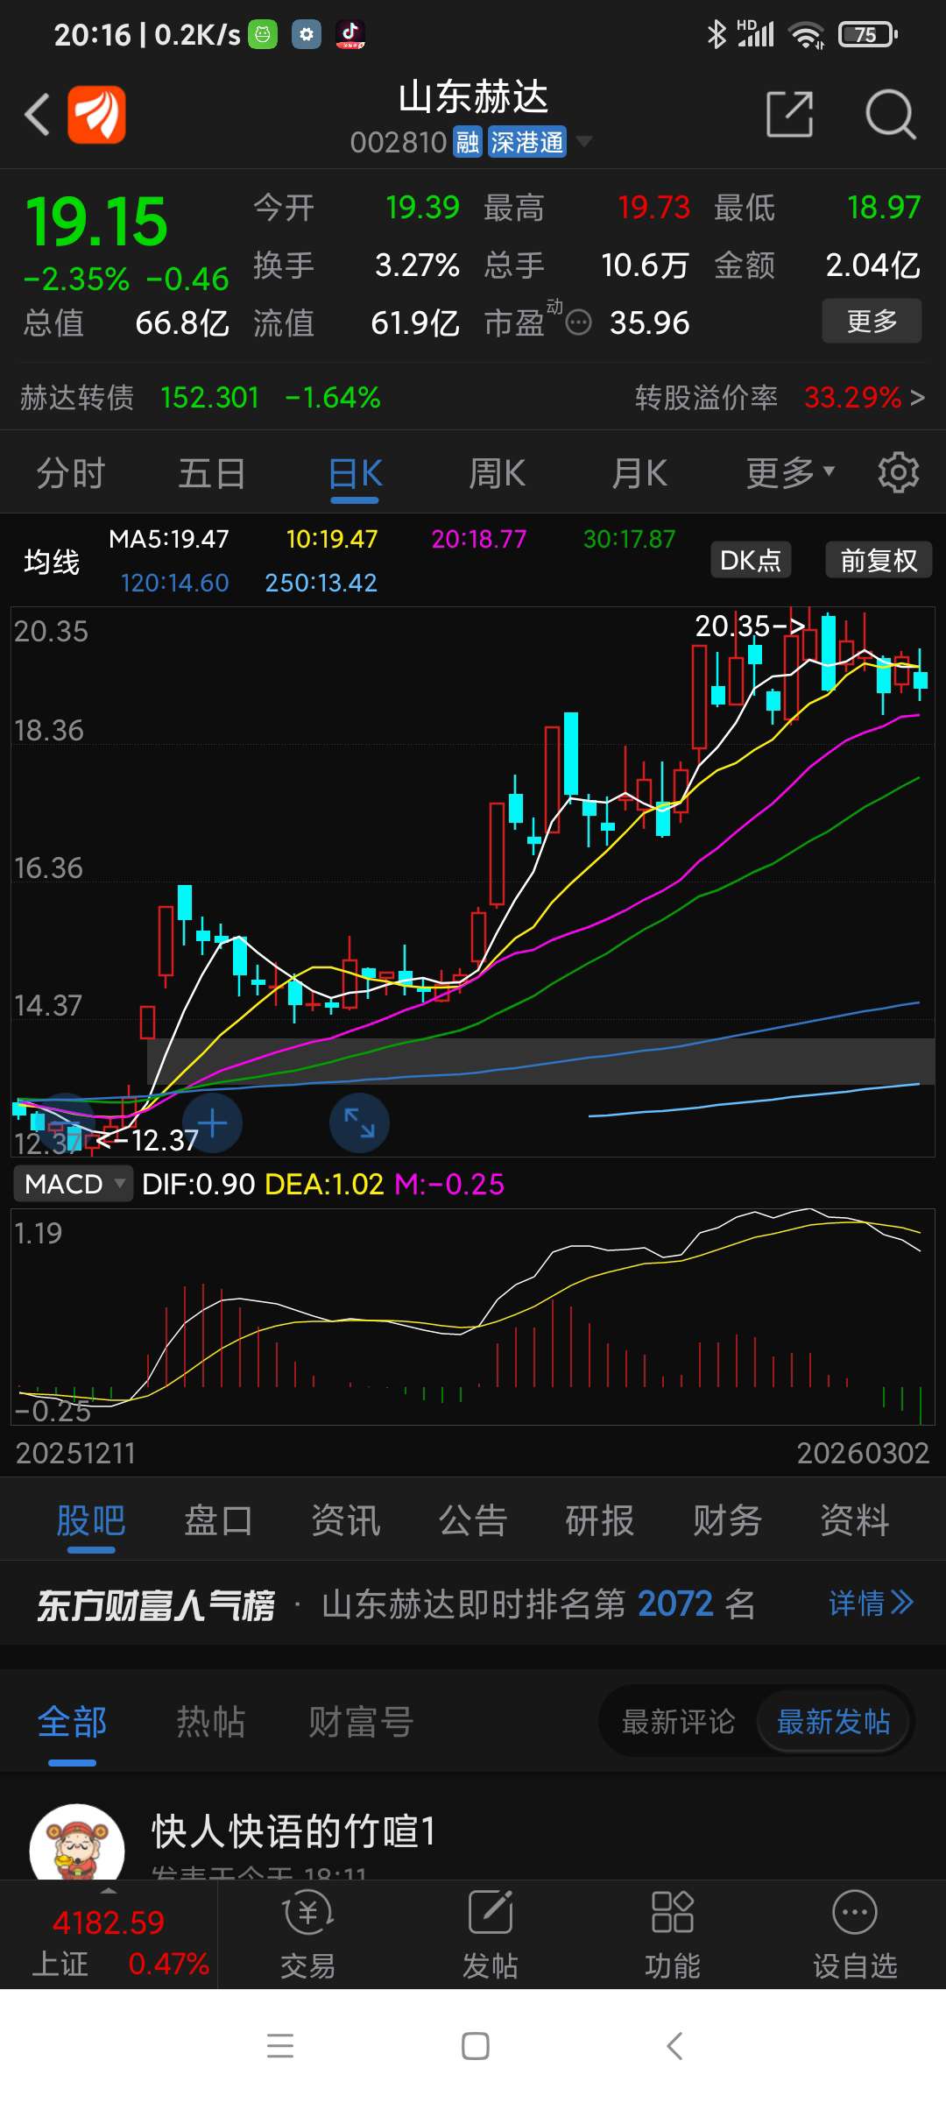Select 最新评论 sort option
Image resolution: width=946 pixels, height=2103 pixels.
(x=678, y=1722)
